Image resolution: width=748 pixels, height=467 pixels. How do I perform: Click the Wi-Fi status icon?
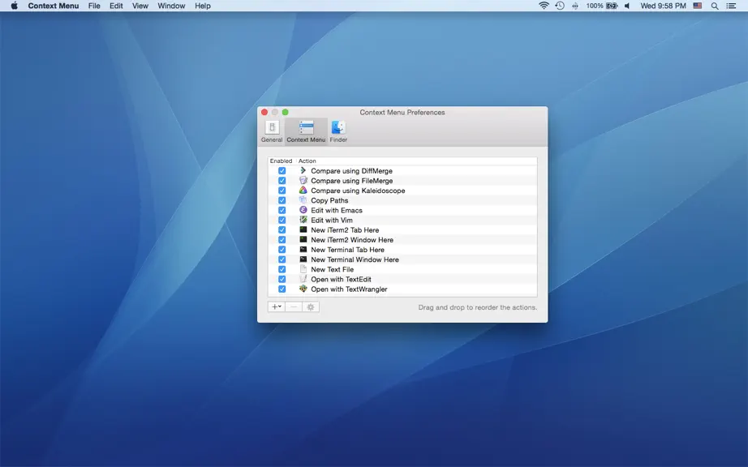point(544,6)
